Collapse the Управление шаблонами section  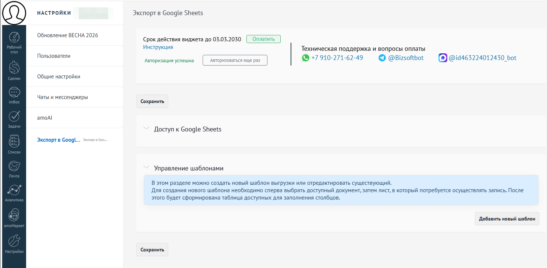[x=147, y=167]
